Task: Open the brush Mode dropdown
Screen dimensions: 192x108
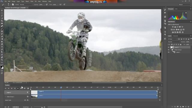Action: tap(26, 4)
